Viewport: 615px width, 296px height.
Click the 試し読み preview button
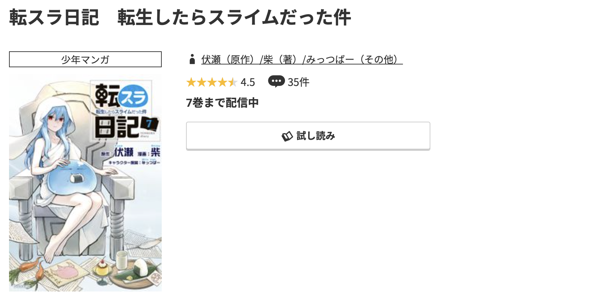point(307,136)
